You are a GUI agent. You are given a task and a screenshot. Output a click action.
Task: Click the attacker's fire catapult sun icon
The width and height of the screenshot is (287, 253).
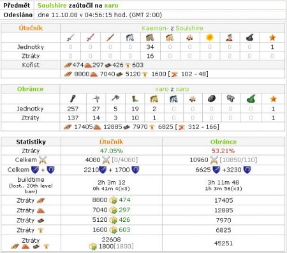pyautogui.click(x=210, y=38)
